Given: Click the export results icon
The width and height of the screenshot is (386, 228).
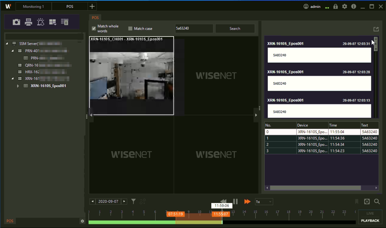Looking at the screenshot, I should (x=376, y=29).
